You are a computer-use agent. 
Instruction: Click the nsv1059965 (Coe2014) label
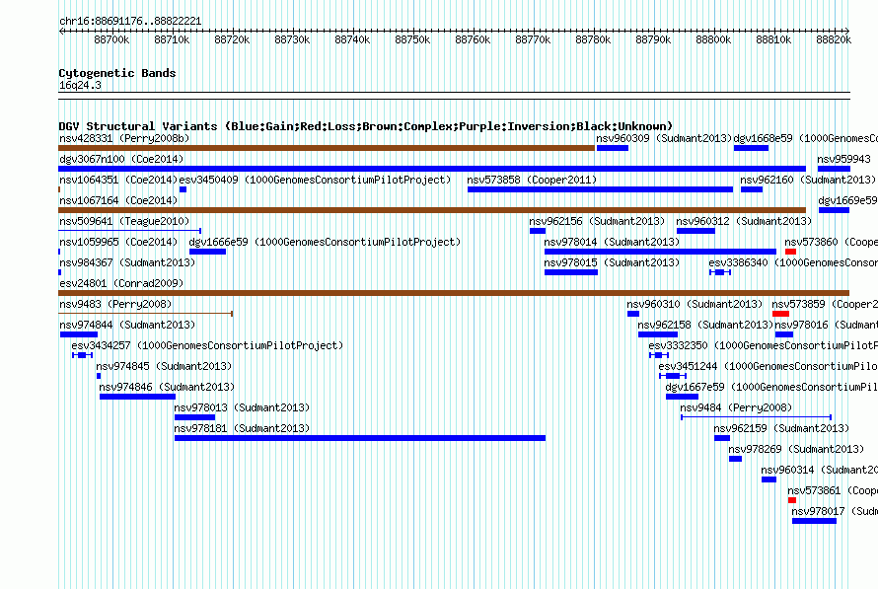click(118, 242)
